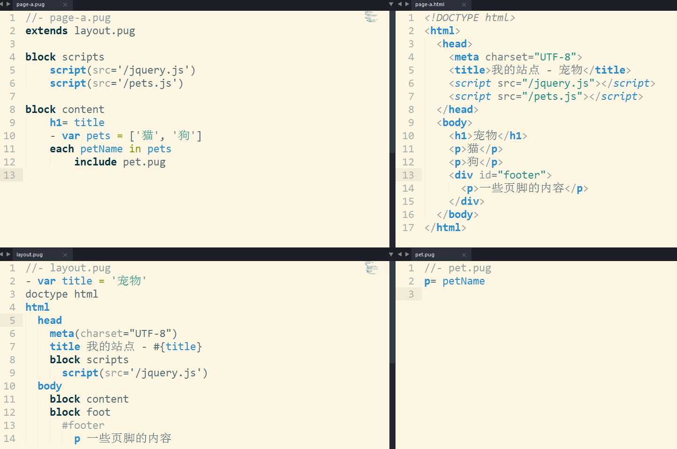Click previous-tab arrow in pet.pug pane
The height and width of the screenshot is (449, 677).
pyautogui.click(x=400, y=254)
